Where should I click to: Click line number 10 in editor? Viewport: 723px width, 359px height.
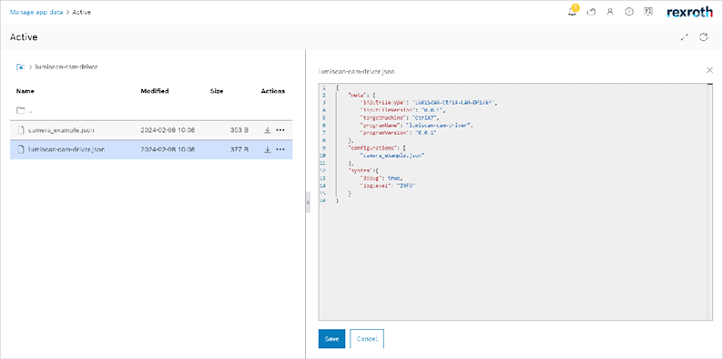(x=323, y=156)
